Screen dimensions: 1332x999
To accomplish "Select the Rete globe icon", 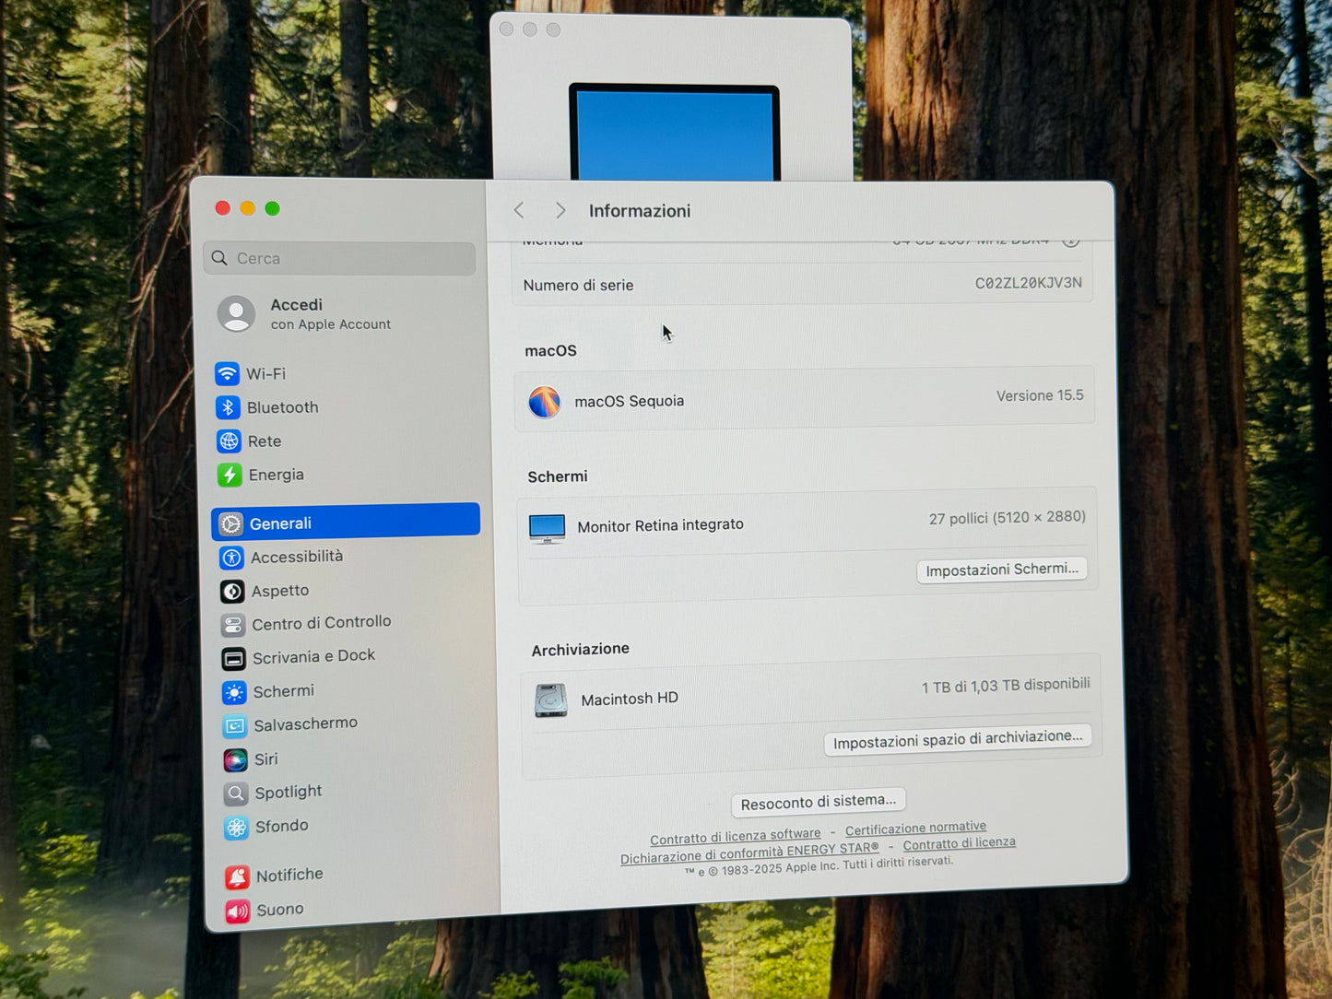I will 229,441.
